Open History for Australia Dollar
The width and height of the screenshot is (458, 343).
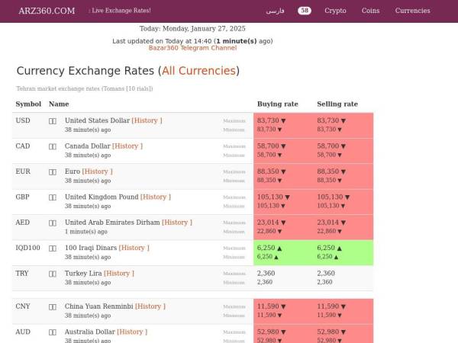coord(132,332)
